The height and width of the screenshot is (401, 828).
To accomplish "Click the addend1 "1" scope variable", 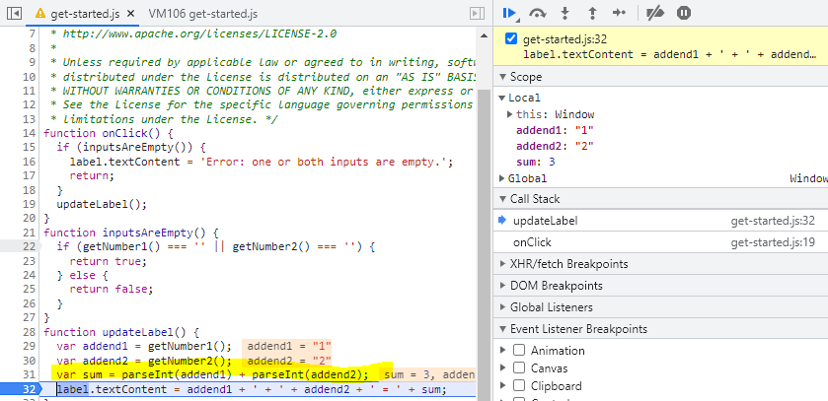I will [556, 131].
